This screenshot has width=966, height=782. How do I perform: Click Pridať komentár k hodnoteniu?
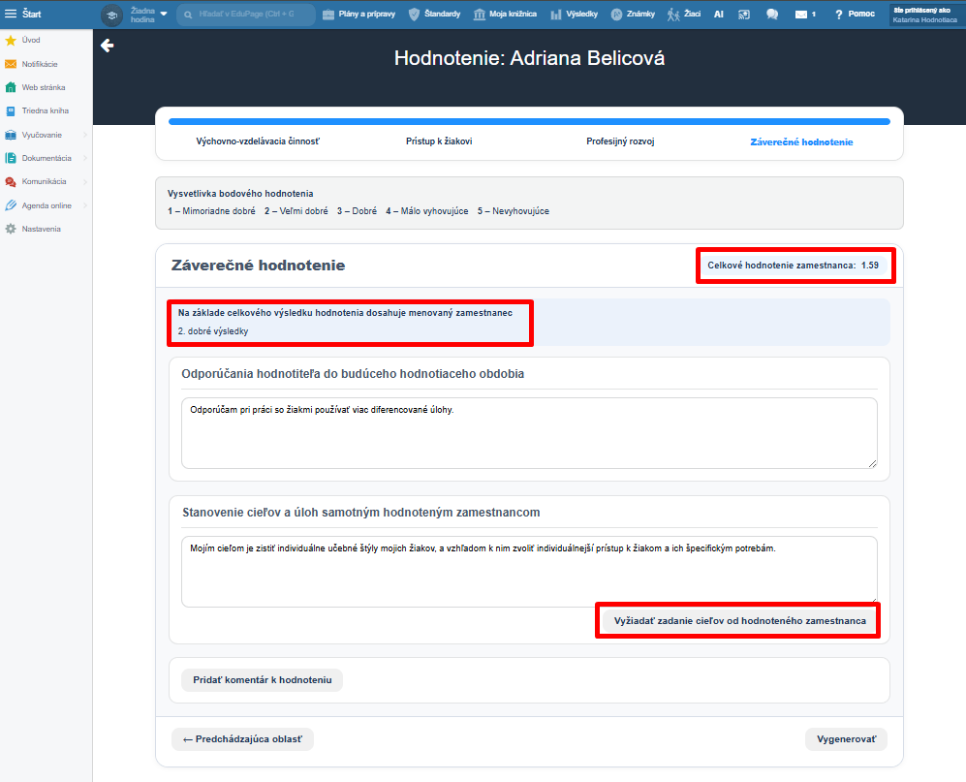262,679
